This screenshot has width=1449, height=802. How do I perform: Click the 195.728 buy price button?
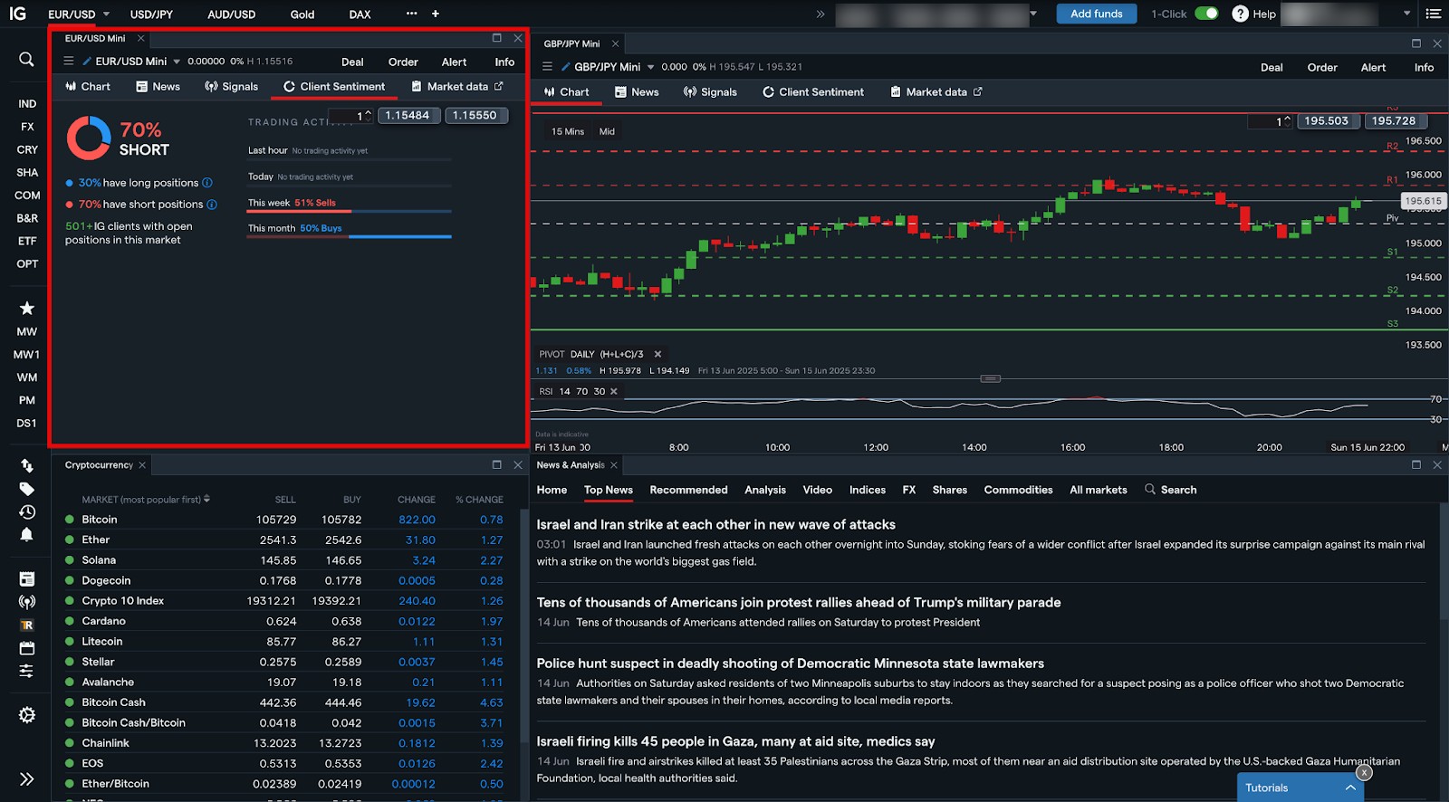coord(1394,120)
